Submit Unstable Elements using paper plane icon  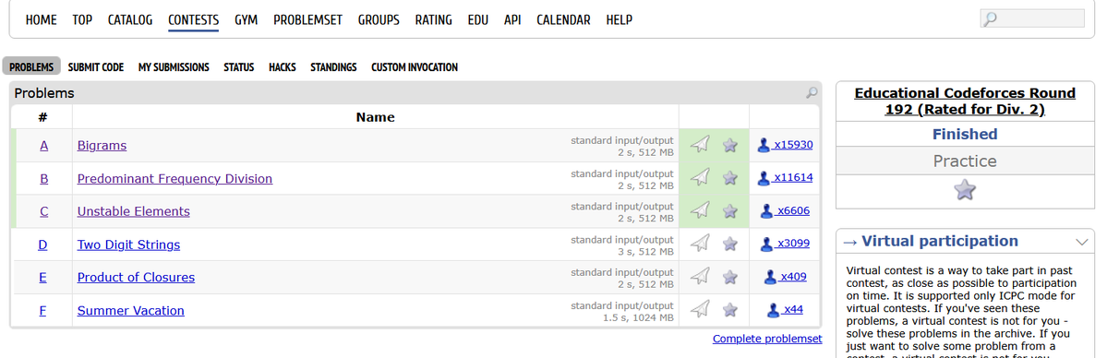click(699, 210)
